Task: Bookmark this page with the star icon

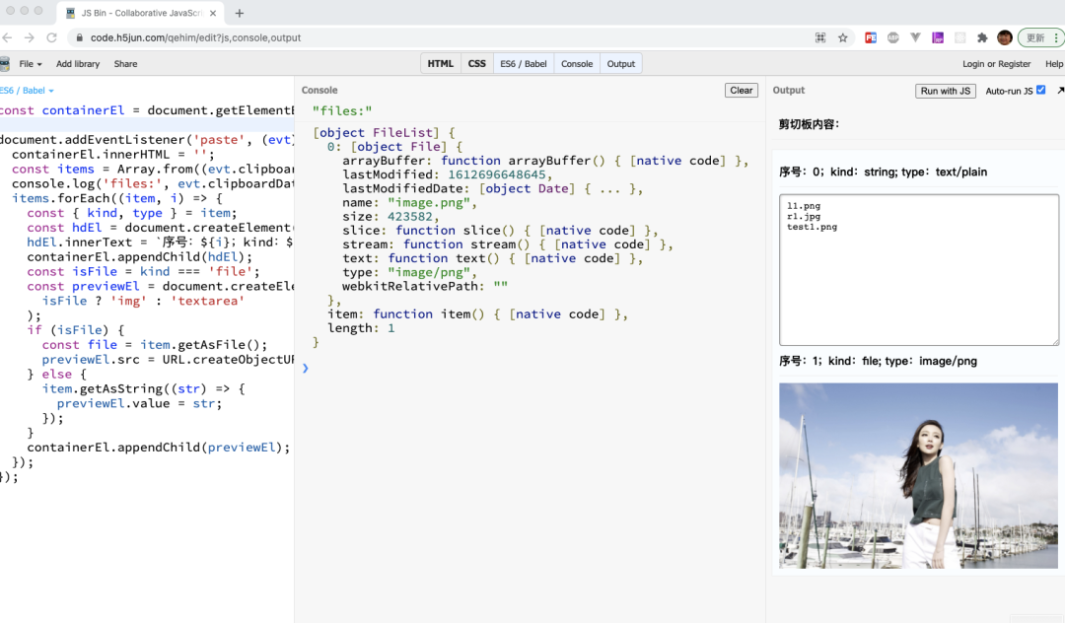Action: [x=843, y=37]
